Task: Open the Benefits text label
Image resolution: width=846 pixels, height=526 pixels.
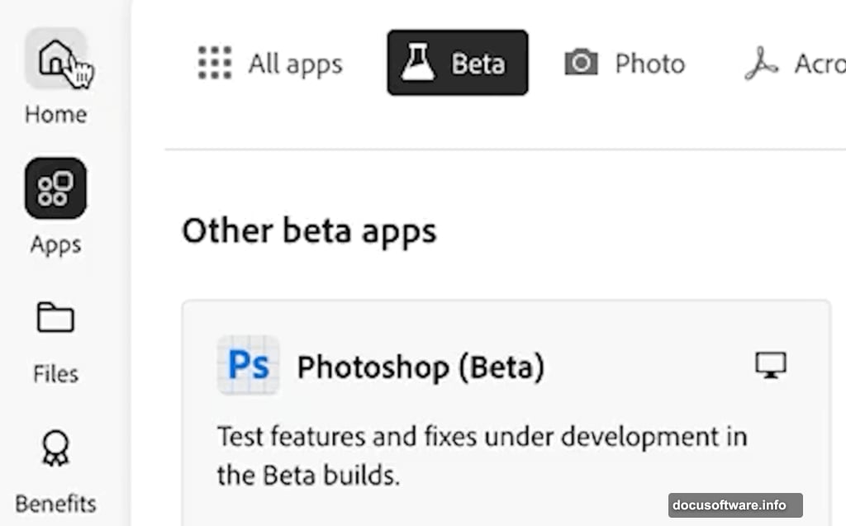Action: click(x=55, y=504)
